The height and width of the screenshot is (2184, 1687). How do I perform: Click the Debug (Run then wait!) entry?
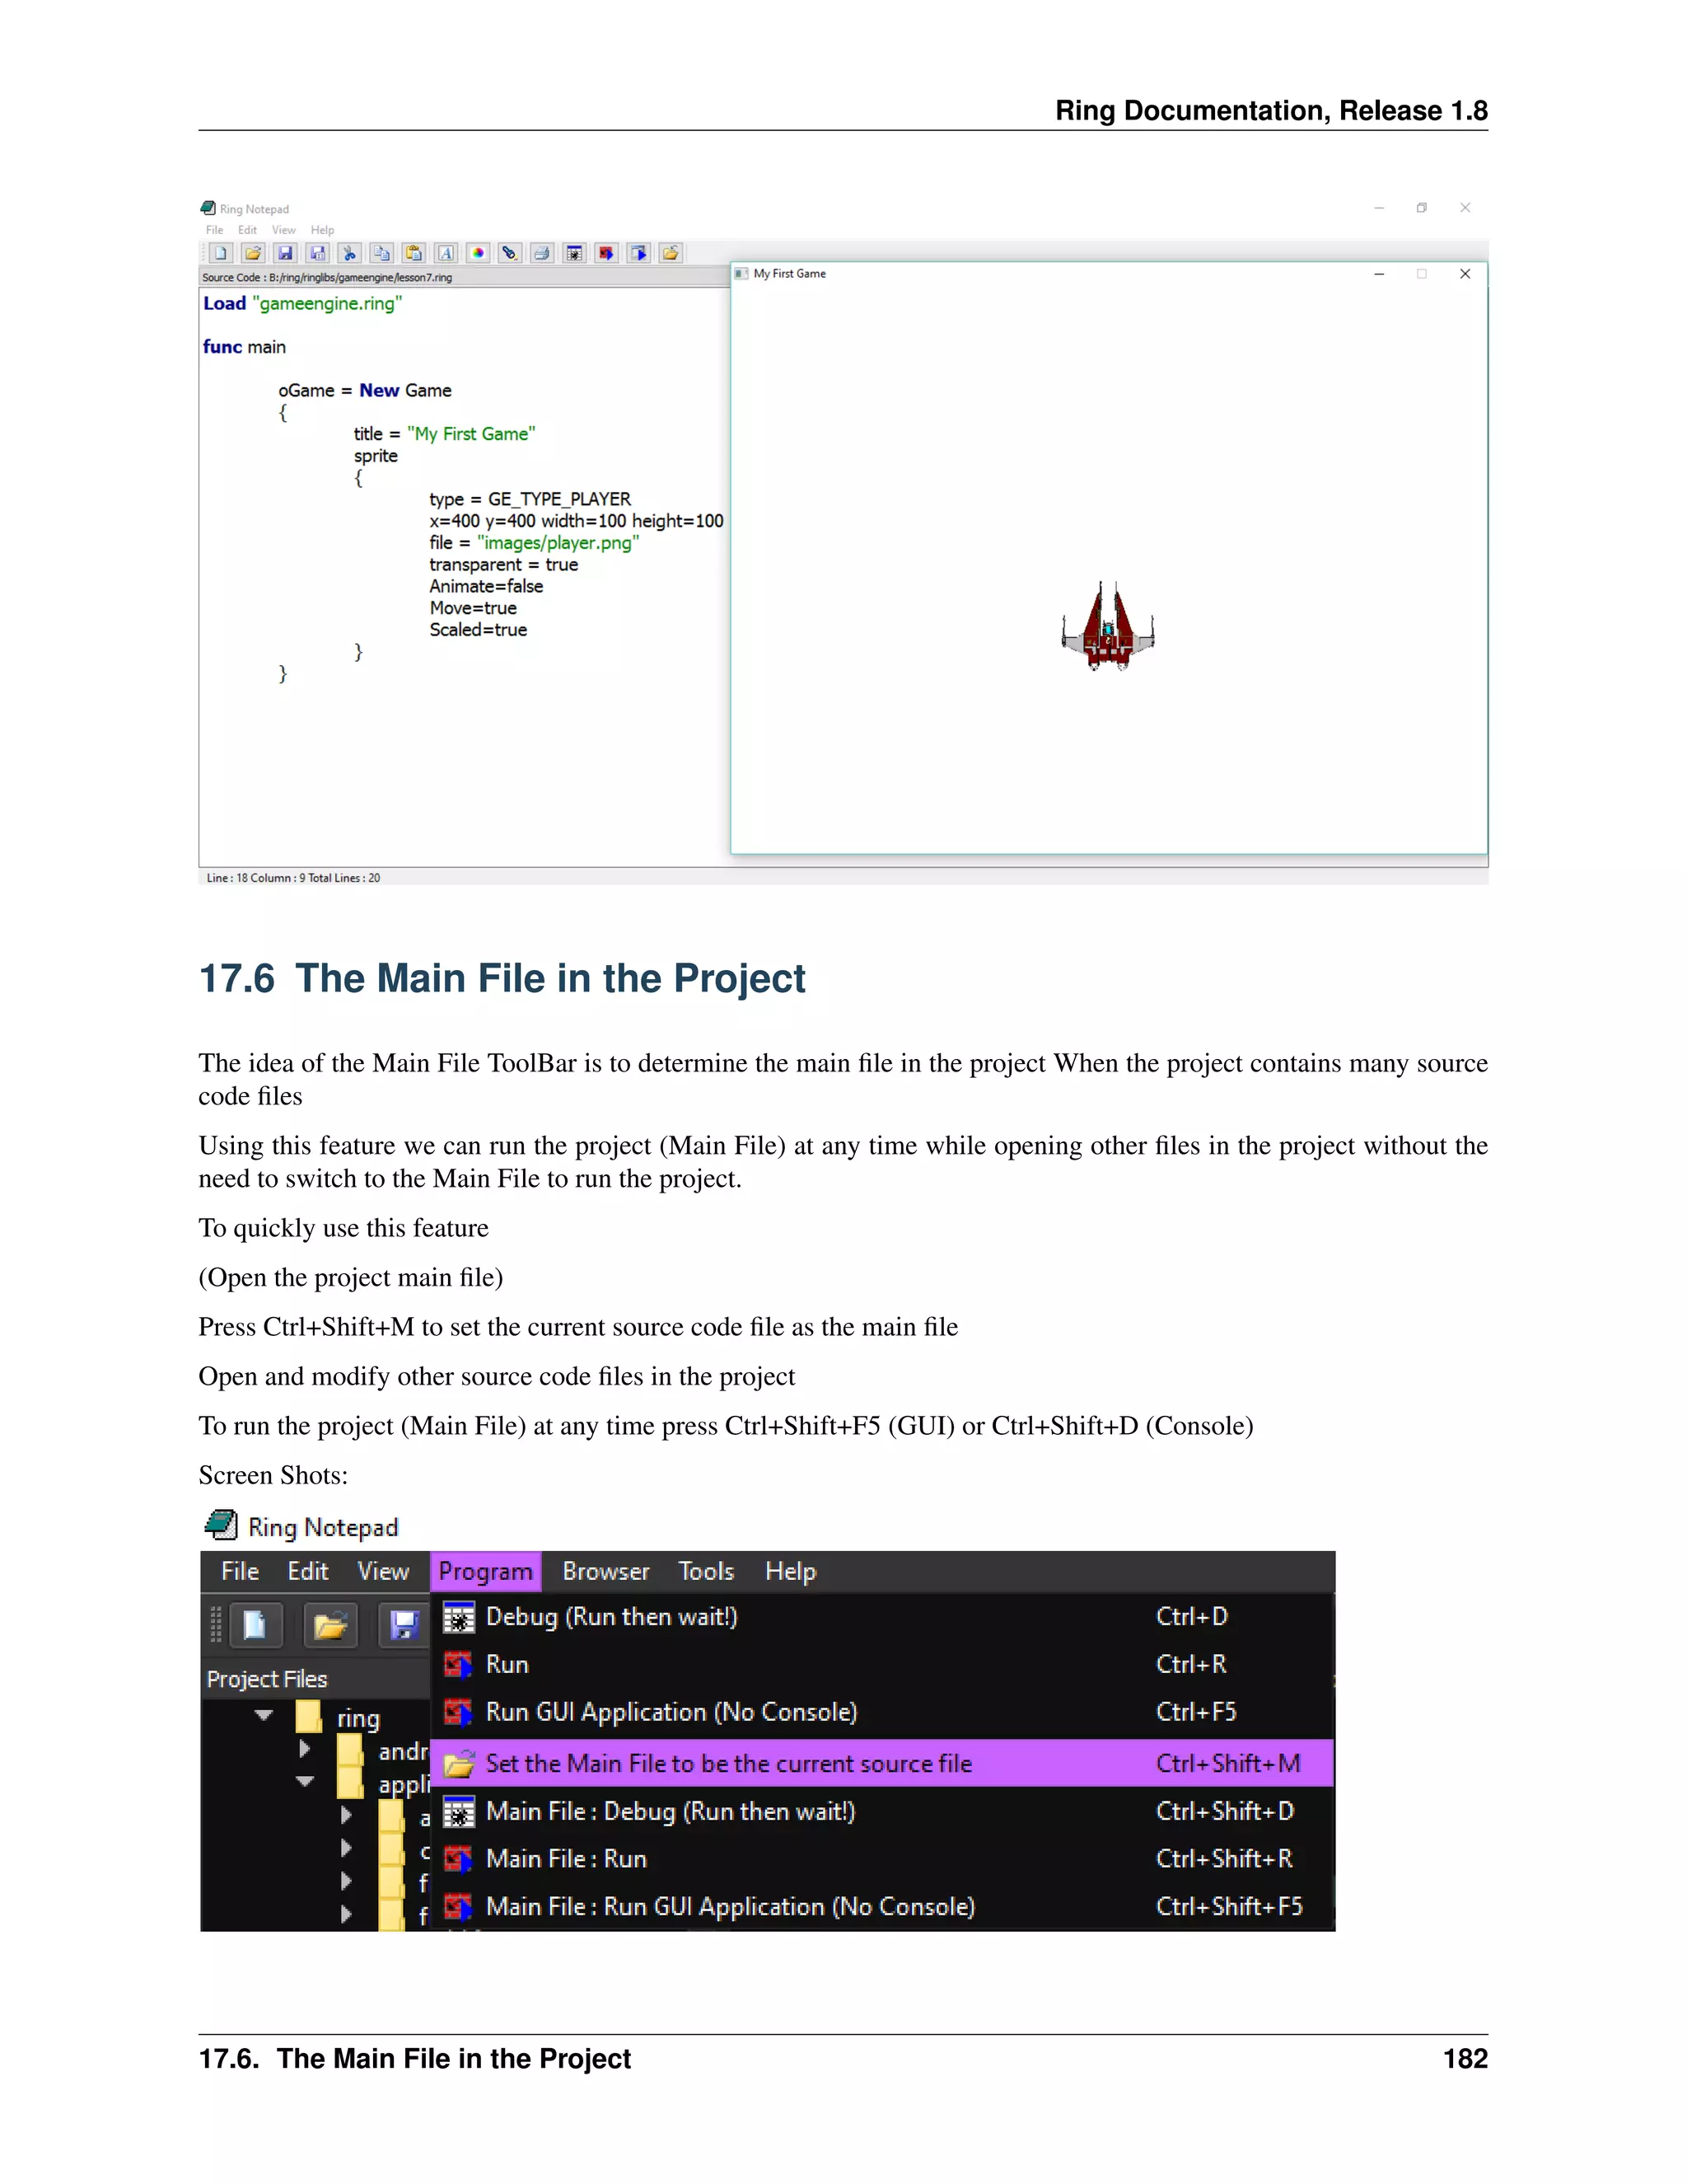[x=610, y=1617]
